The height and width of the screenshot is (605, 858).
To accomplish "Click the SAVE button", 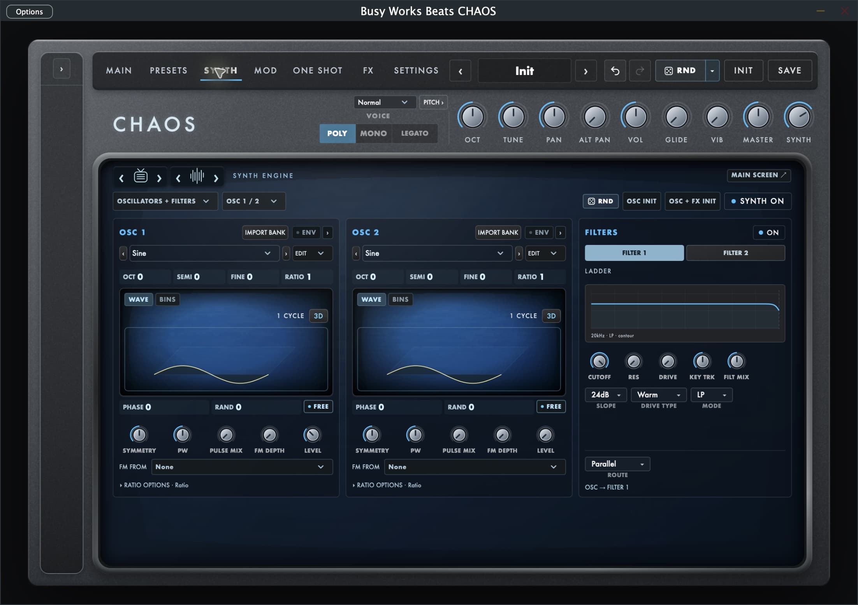I will (x=789, y=71).
